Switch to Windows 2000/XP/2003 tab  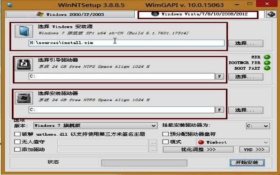coord(70,15)
